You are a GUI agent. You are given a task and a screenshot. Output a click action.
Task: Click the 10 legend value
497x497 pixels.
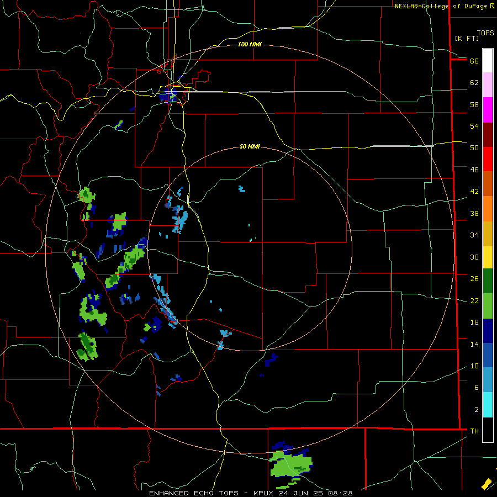pyautogui.click(x=474, y=366)
